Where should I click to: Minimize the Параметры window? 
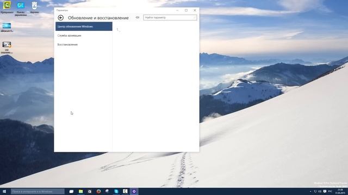tap(177, 10)
